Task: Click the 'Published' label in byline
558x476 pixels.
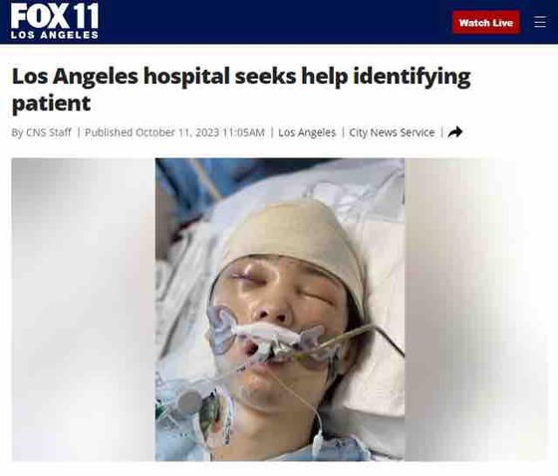Action: coord(109,132)
